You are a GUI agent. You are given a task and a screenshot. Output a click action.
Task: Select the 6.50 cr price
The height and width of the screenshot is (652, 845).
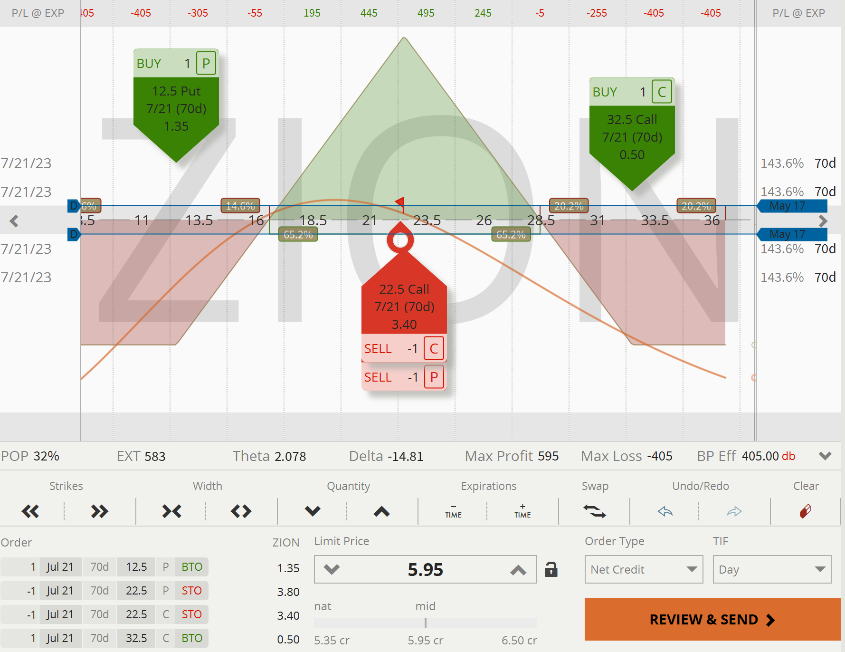pyautogui.click(x=519, y=641)
